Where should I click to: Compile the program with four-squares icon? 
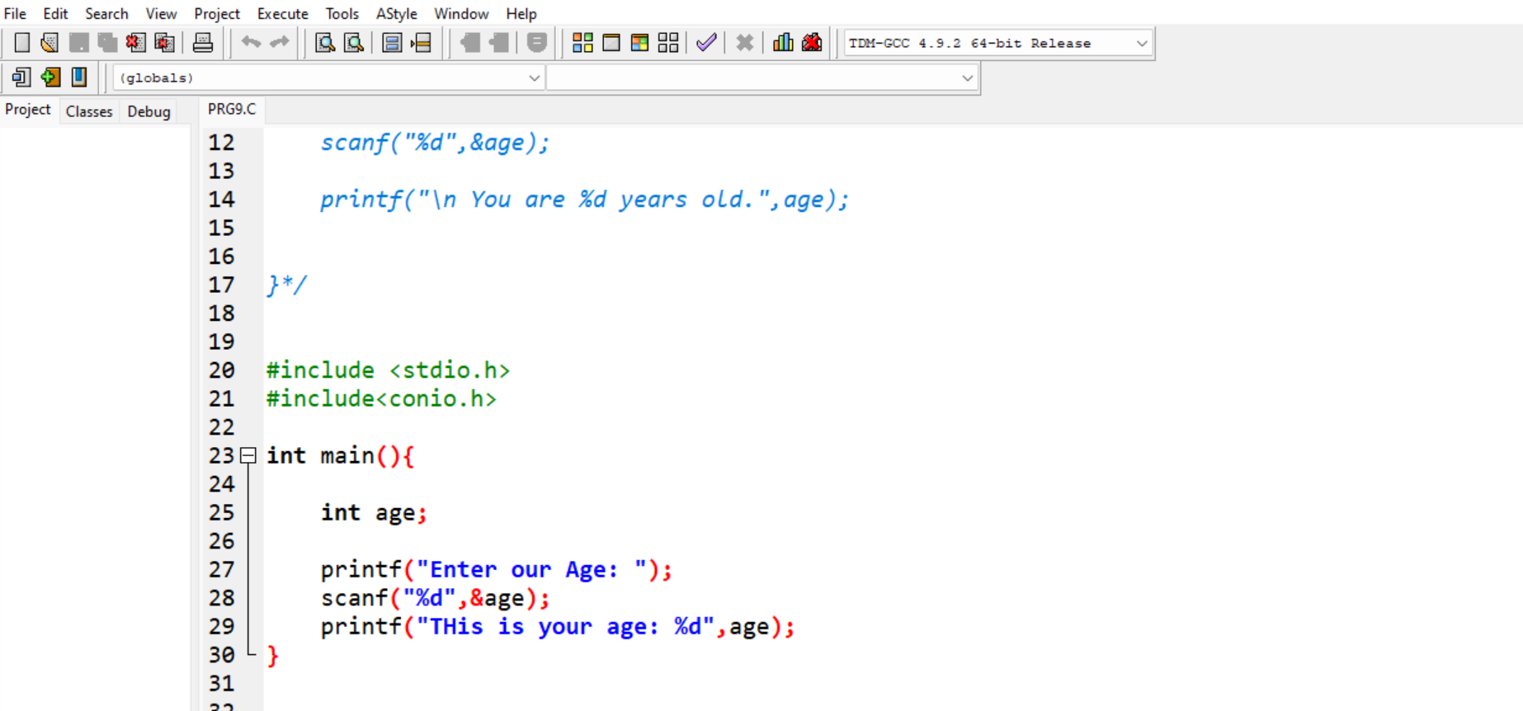pyautogui.click(x=582, y=43)
